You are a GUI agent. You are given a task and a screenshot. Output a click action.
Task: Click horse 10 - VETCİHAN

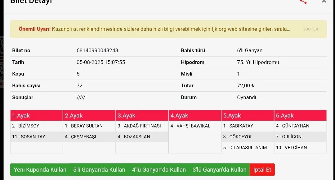coord(292,148)
